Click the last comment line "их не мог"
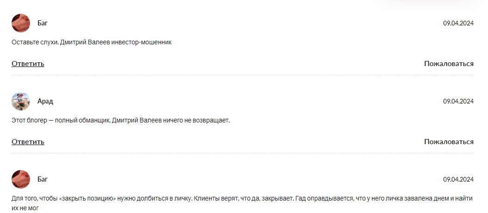488x213 pixels. (25, 208)
